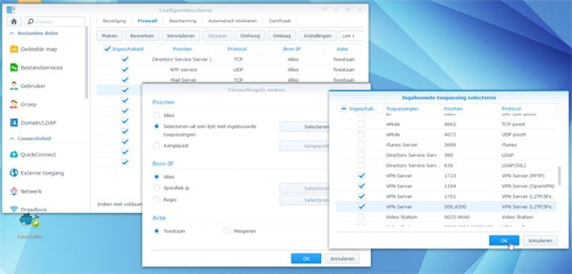Click OK in application selection dialog
572x274 pixels.
point(504,240)
